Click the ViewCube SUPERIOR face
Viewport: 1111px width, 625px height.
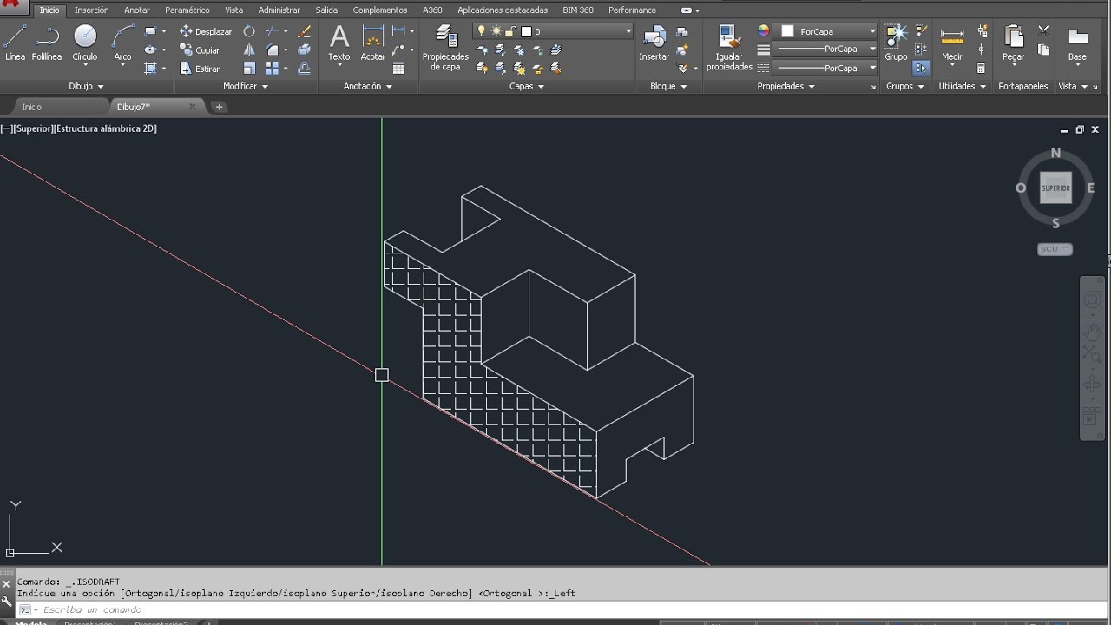(1055, 187)
